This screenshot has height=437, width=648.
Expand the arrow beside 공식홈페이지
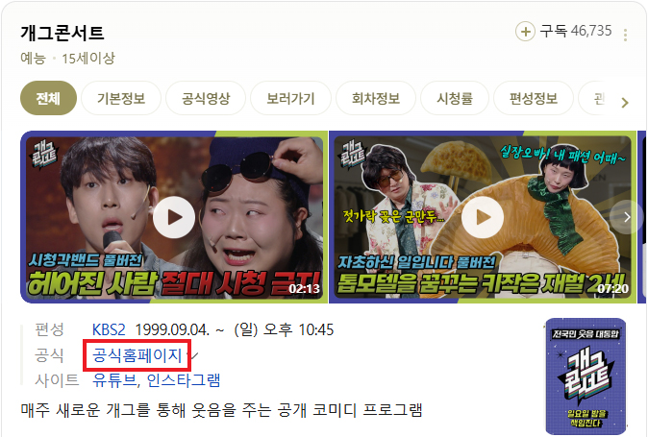pos(194,355)
